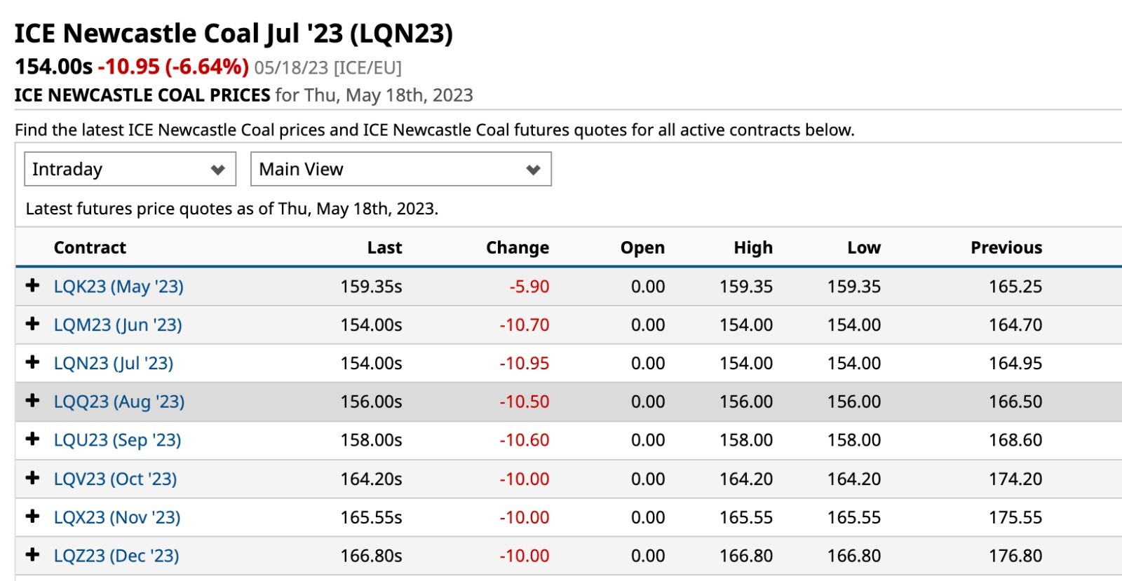Click the -10.95 change in Jul '23 row
1122x581 pixels.
coord(525,364)
